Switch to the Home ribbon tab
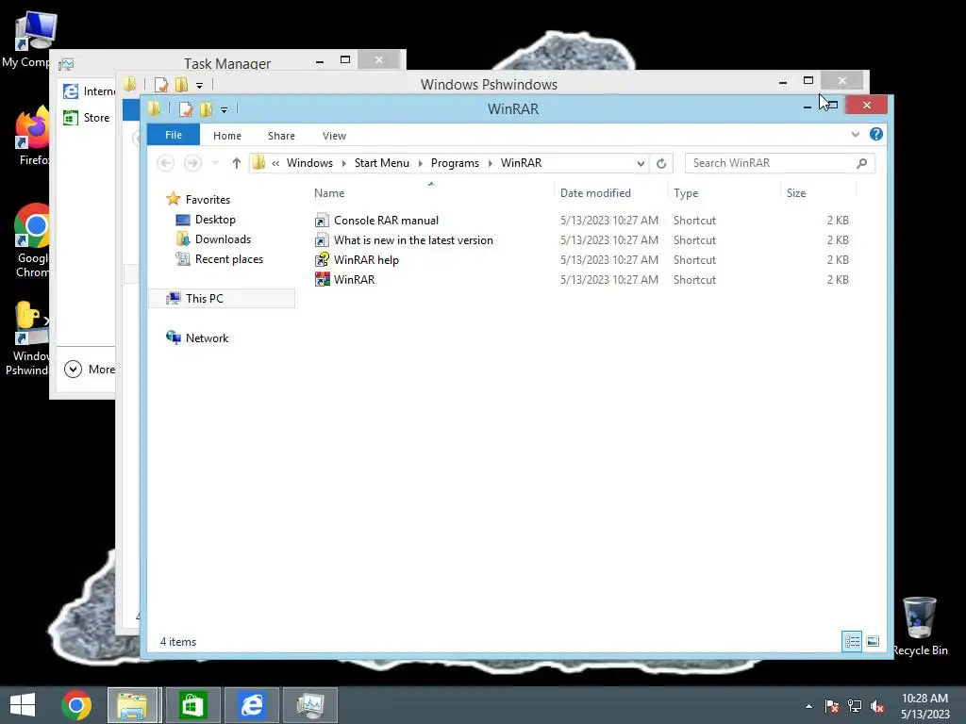Viewport: 966px width, 724px height. click(x=226, y=136)
